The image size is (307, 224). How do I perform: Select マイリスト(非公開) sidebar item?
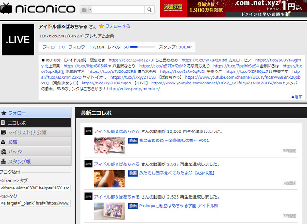pos(35,132)
